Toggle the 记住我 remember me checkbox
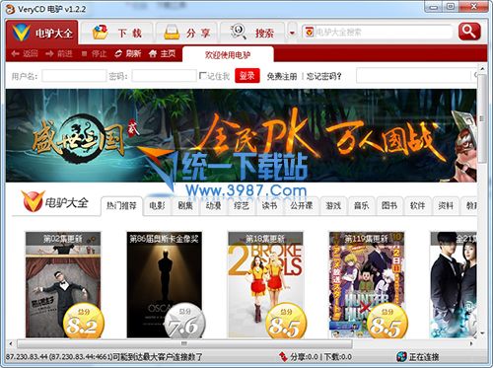Screen dimensions: 493x368 pos(202,76)
